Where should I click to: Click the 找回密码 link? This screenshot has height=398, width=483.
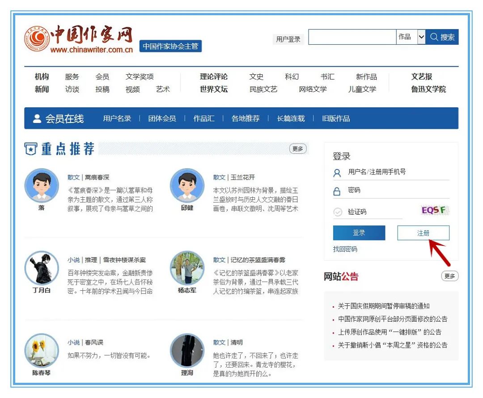point(345,249)
